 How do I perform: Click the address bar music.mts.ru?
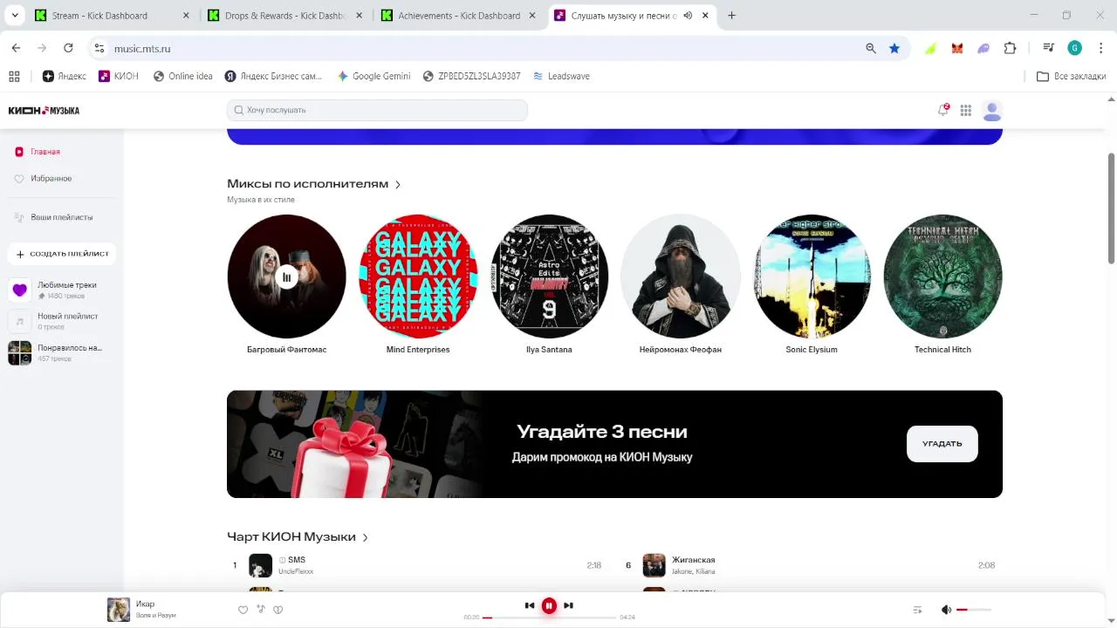click(142, 49)
